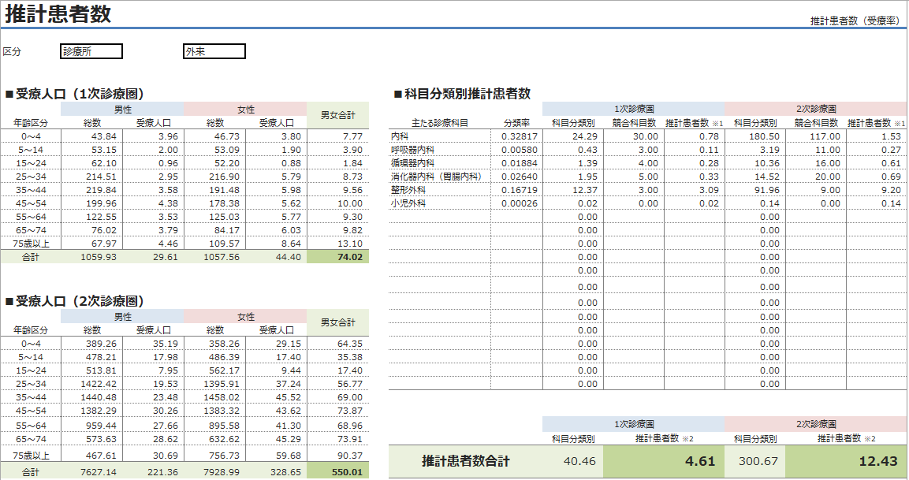The width and height of the screenshot is (909, 480).
Task: Select the 0.16719 分類率 cell
Action: click(516, 190)
